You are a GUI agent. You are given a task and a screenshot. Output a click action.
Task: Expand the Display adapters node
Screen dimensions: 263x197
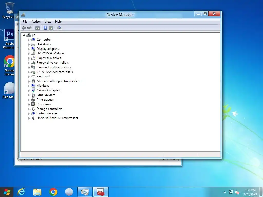[x=29, y=49]
